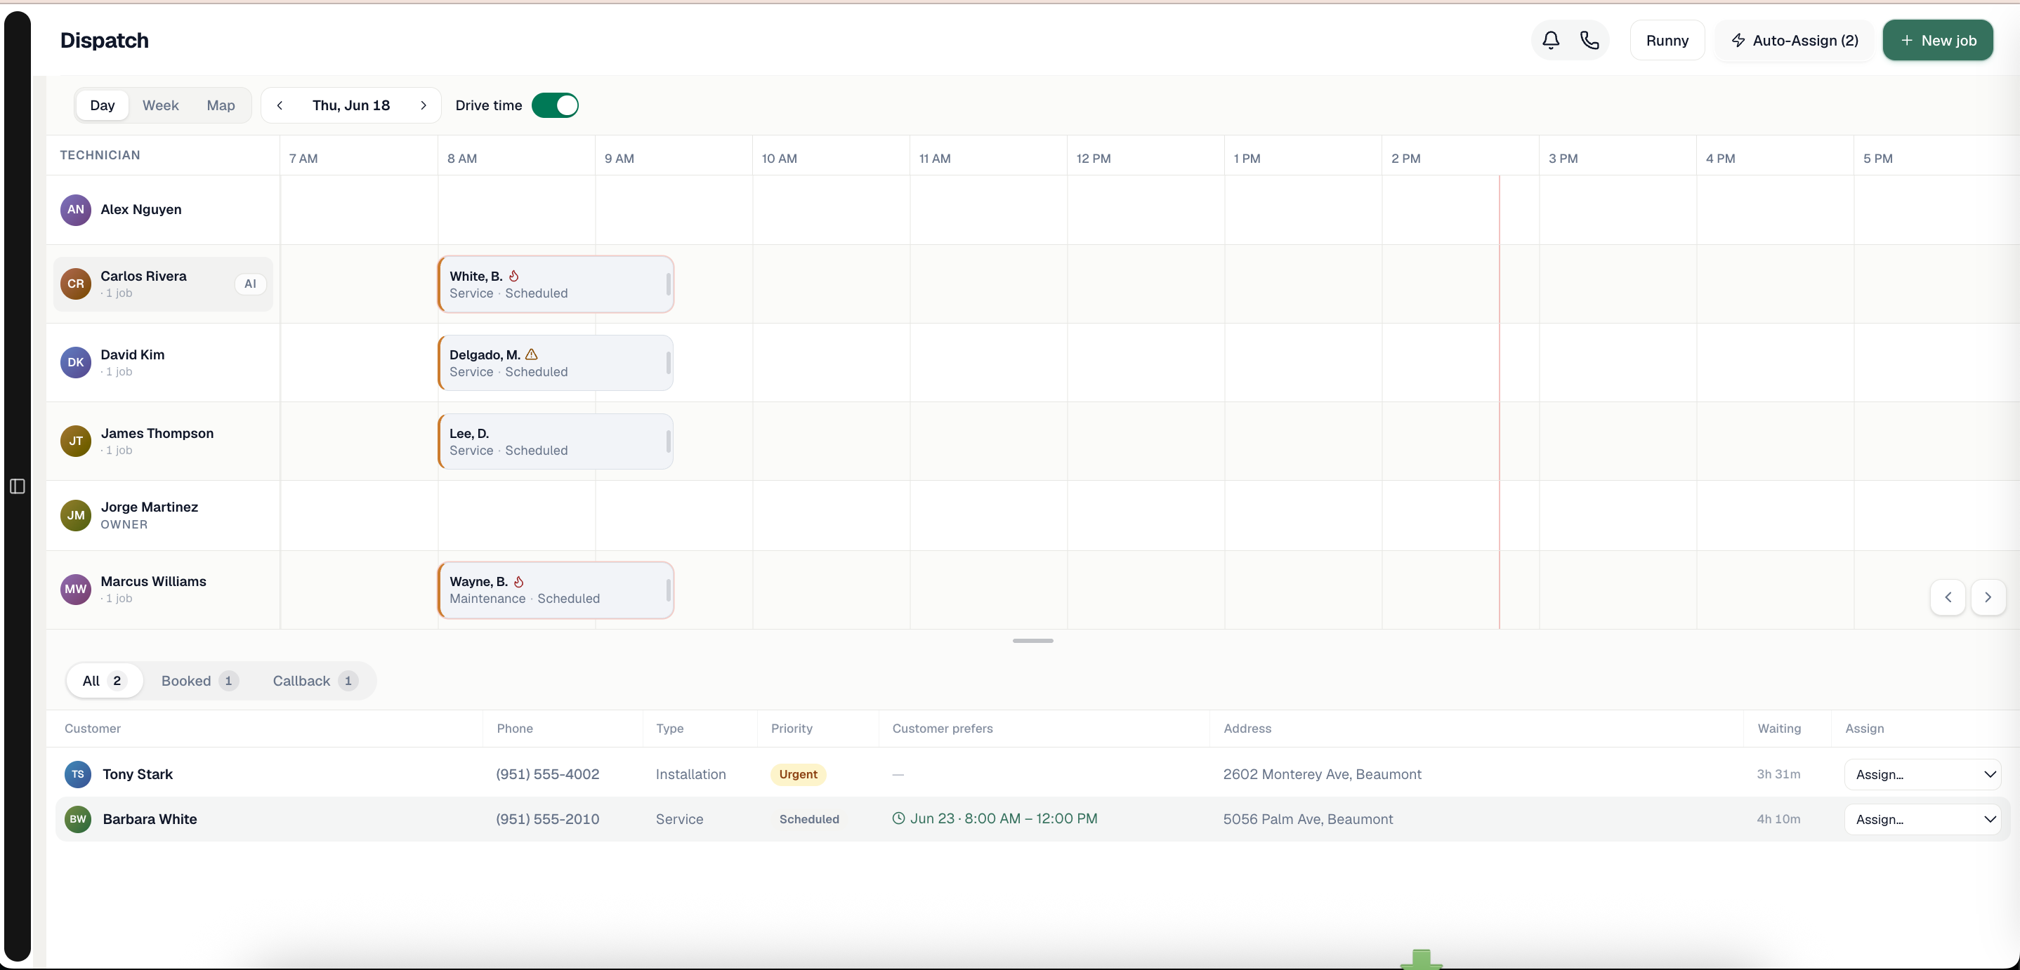Go to the previous day
The image size is (2020, 970).
[x=279, y=105]
